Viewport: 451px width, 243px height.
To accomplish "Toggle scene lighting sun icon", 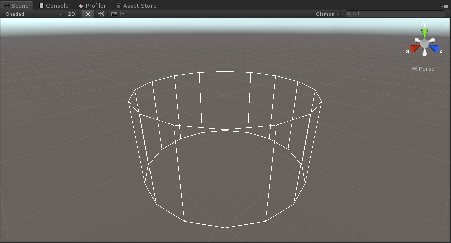I will (x=88, y=14).
